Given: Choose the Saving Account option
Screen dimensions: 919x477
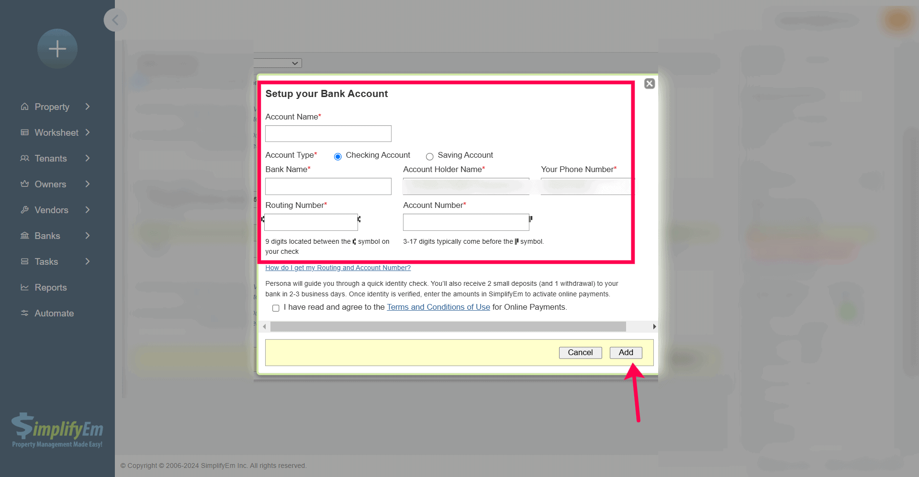Looking at the screenshot, I should pos(429,156).
